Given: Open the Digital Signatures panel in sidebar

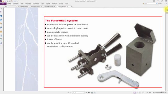Looking at the screenshot, I should click(x=1, y=36).
